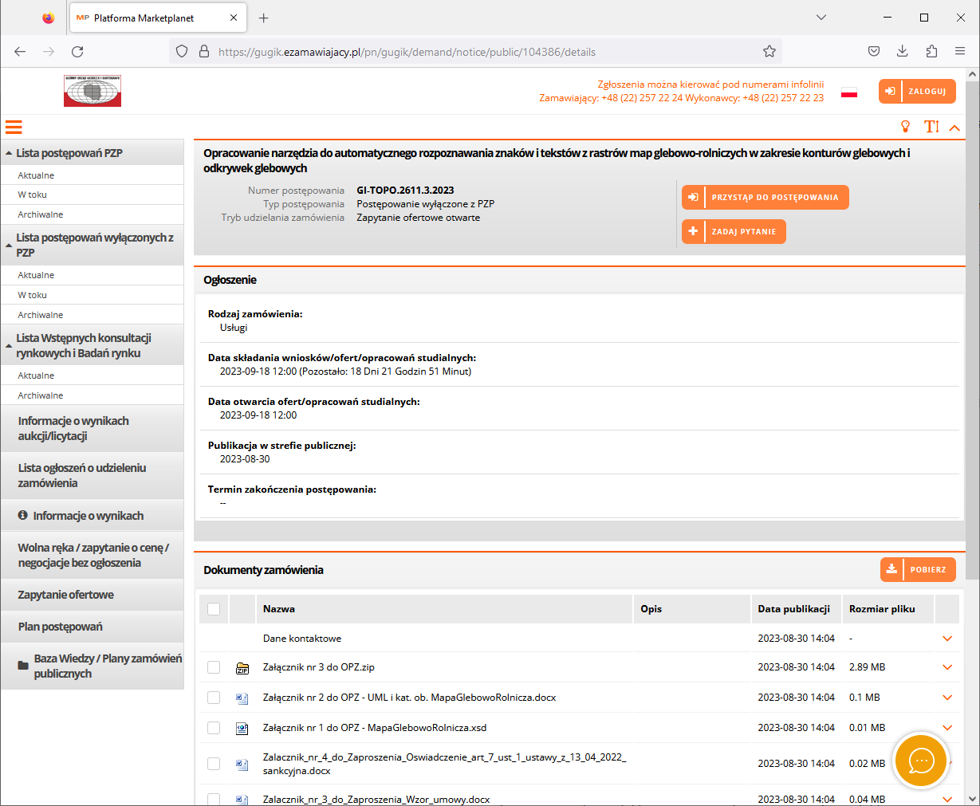The image size is (980, 806).
Task: Click the GUGiK logo
Action: (x=92, y=91)
